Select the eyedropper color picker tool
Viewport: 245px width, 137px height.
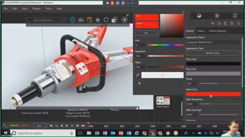[x=137, y=75]
